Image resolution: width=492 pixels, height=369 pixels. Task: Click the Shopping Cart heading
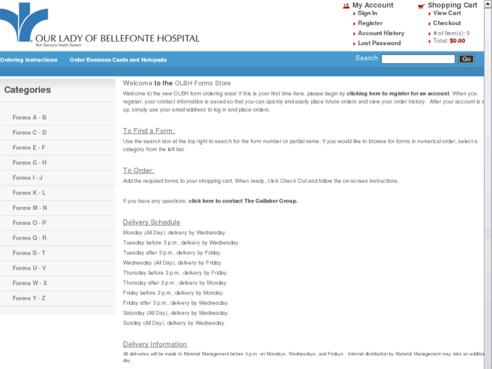click(x=452, y=5)
